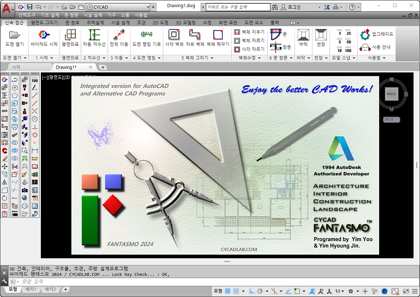Select the 천장 ceiling tool icon

coord(321,35)
